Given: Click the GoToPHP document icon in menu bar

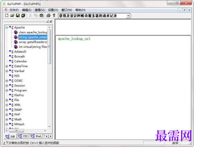Looking at the screenshot, I should pos(6,10).
